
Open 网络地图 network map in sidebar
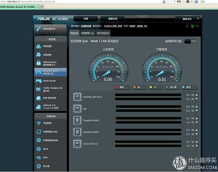click(51, 46)
